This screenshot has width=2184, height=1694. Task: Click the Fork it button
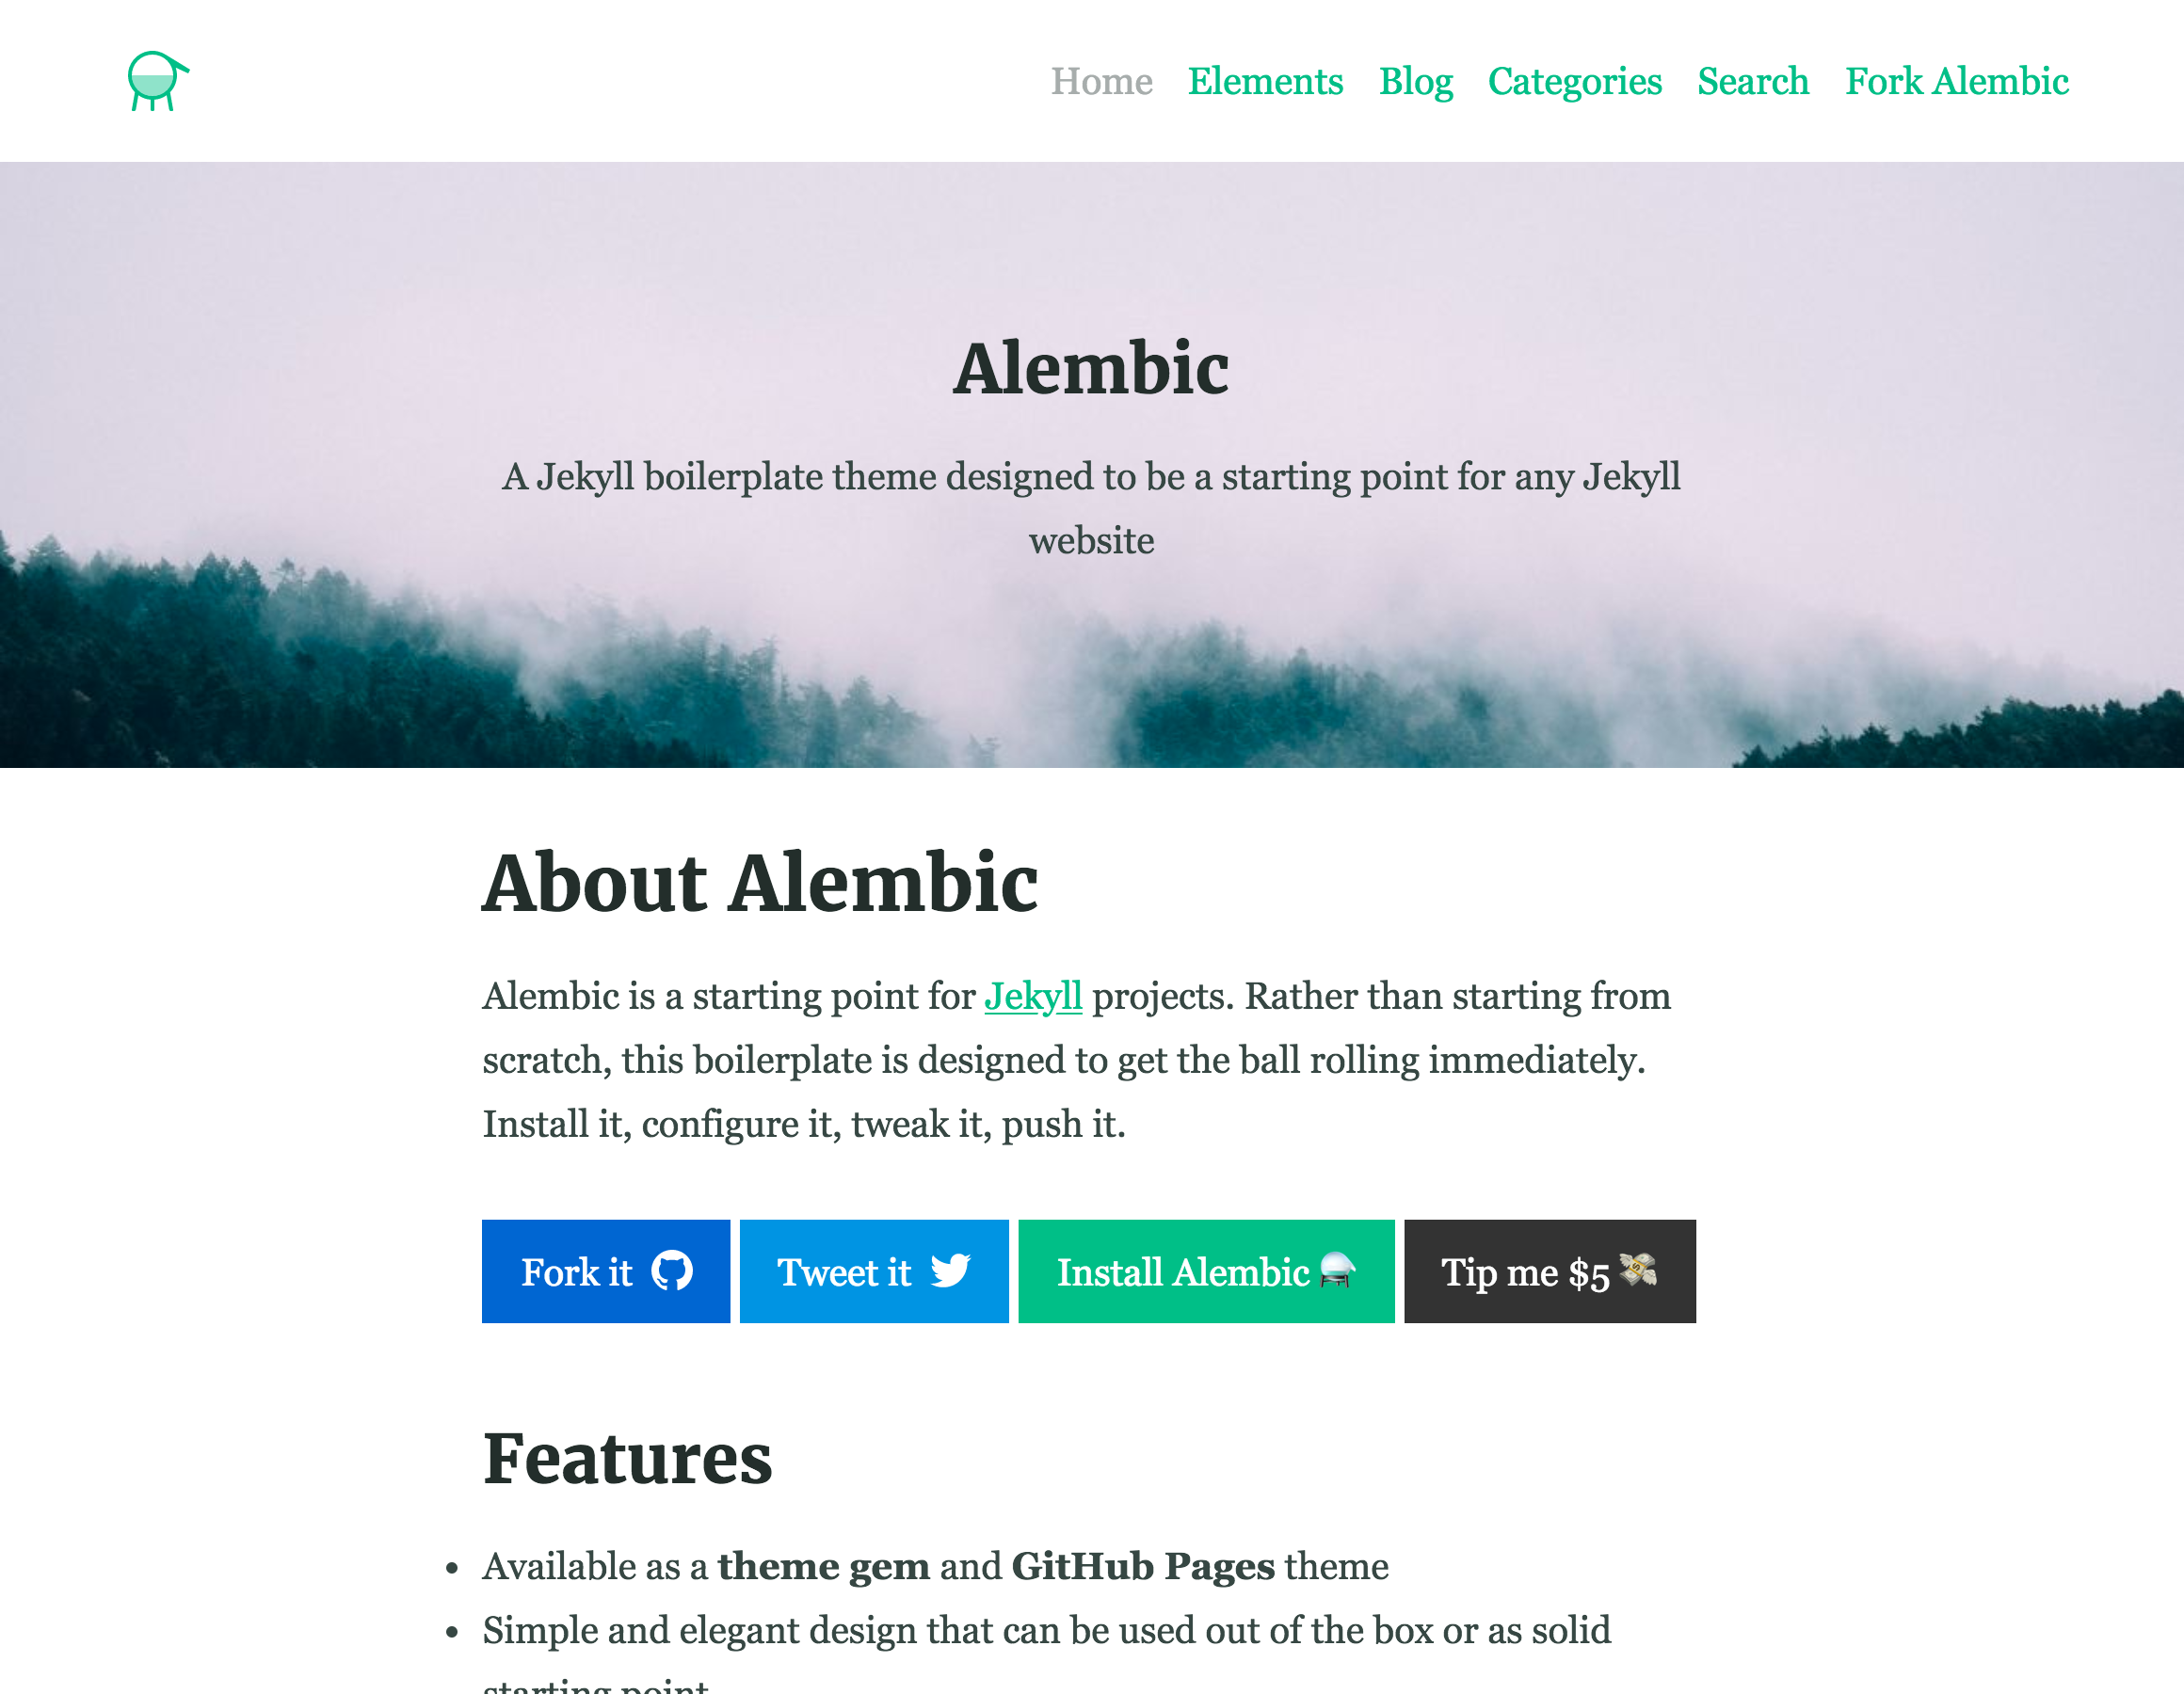[x=606, y=1272]
